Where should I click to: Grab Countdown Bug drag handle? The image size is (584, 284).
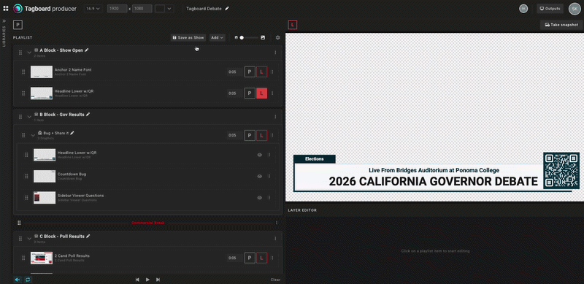pyautogui.click(x=26, y=176)
